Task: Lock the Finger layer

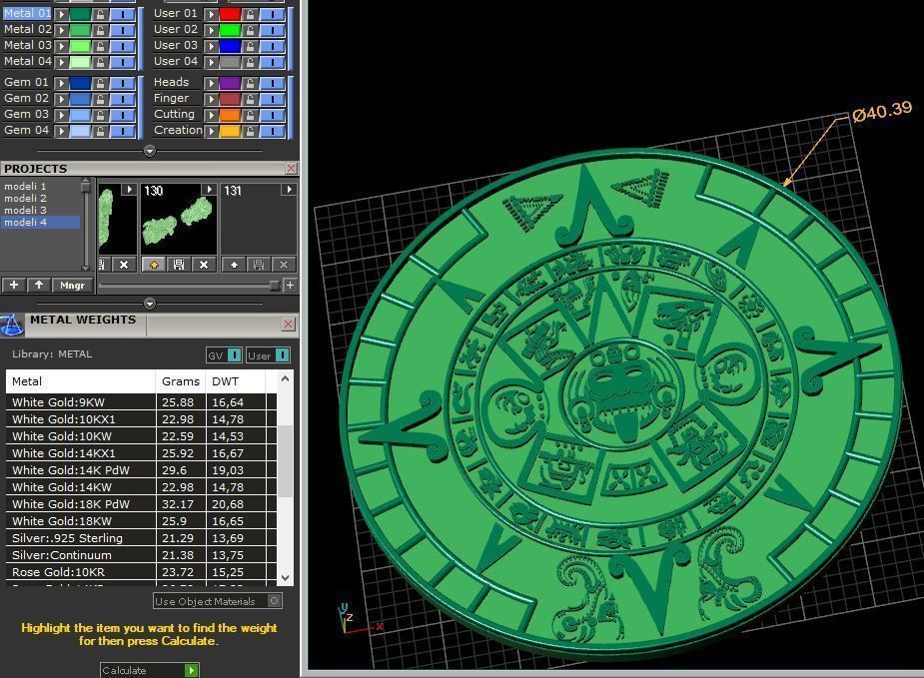Action: click(x=251, y=99)
